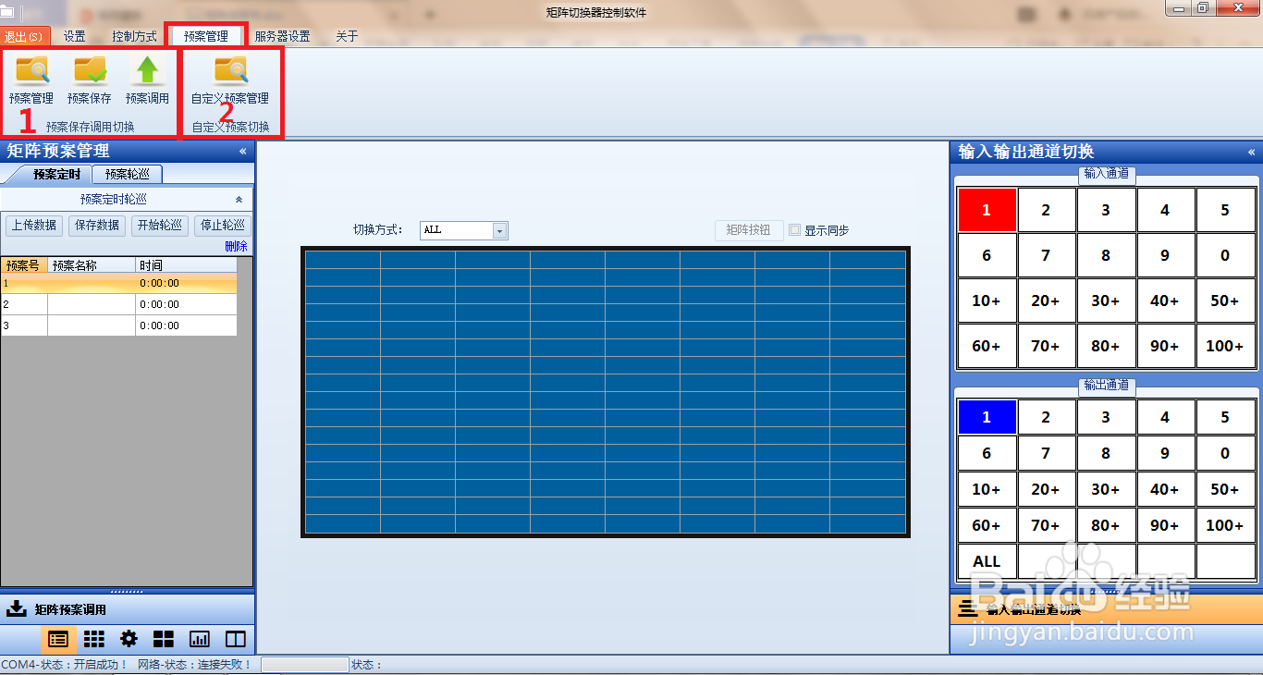This screenshot has width=1263, height=675.
Task: Open the 控制方式 menu
Action: 134,36
